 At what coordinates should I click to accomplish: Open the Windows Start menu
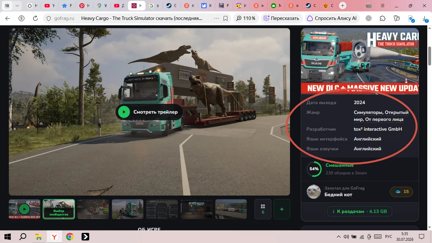[8, 237]
